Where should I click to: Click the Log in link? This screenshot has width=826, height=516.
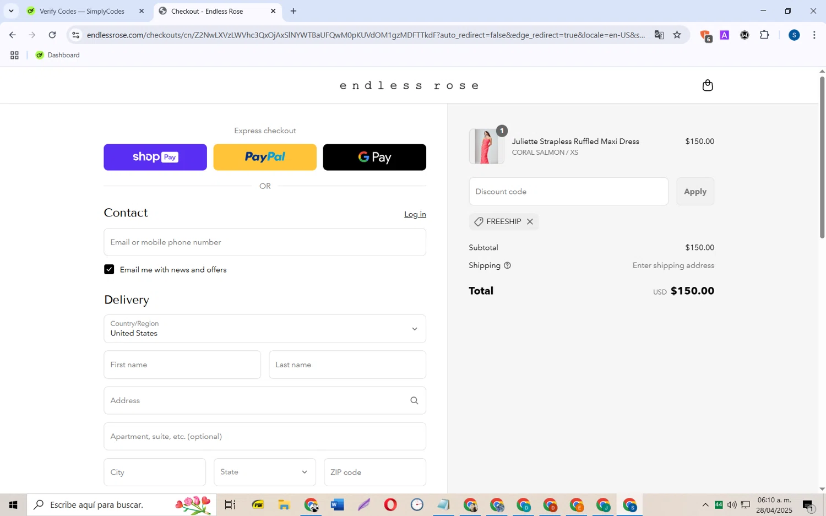[x=415, y=214]
